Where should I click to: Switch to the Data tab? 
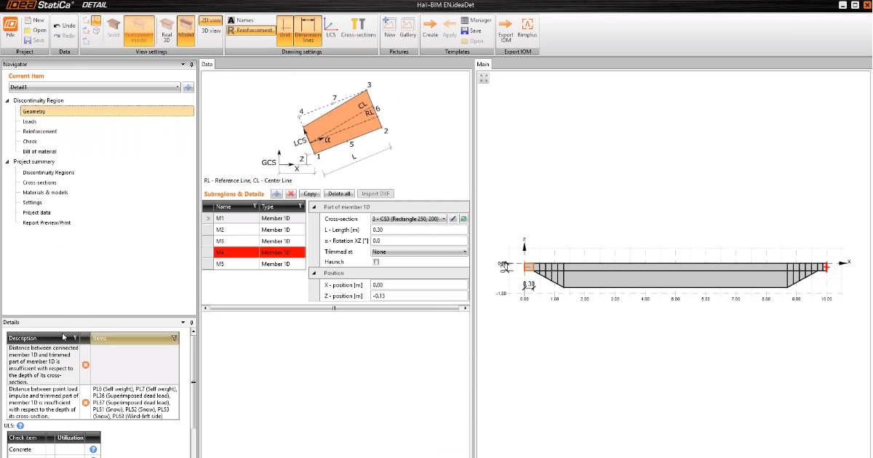207,64
